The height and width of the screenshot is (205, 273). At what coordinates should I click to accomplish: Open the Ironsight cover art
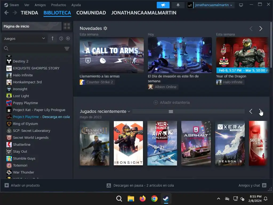[128, 143]
